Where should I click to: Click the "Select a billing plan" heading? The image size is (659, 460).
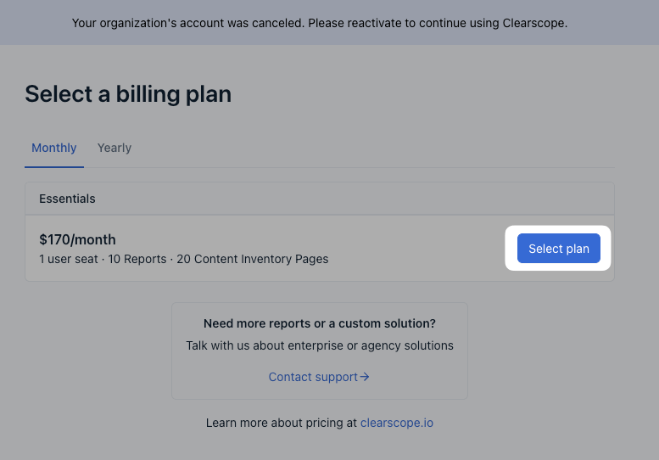128,93
